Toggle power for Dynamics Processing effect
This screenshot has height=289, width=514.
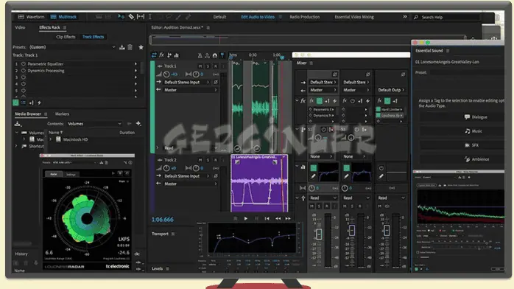(x=24, y=71)
